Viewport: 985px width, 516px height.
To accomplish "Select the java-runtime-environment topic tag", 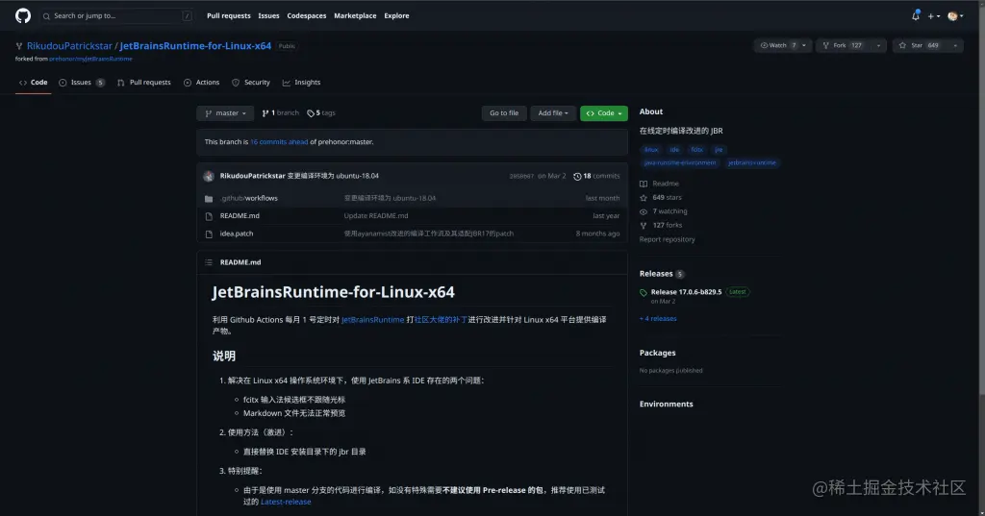I will pos(680,162).
